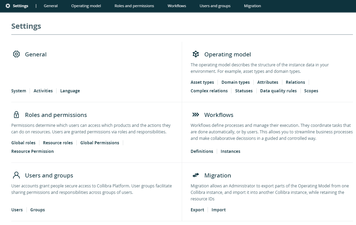The width and height of the screenshot is (356, 225).
Task: Open the Language link under General
Action: click(x=70, y=91)
